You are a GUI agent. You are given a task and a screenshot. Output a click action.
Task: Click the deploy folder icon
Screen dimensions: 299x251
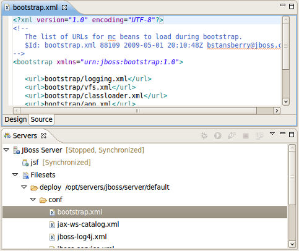click(34, 187)
